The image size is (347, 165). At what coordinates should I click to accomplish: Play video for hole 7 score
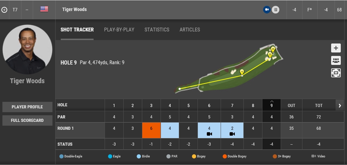pyautogui.click(x=232, y=134)
